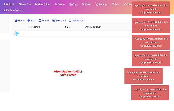Dismiss the topmost ProcessUtilities error notification
This screenshot has height=111, width=174.
pos(151,9)
